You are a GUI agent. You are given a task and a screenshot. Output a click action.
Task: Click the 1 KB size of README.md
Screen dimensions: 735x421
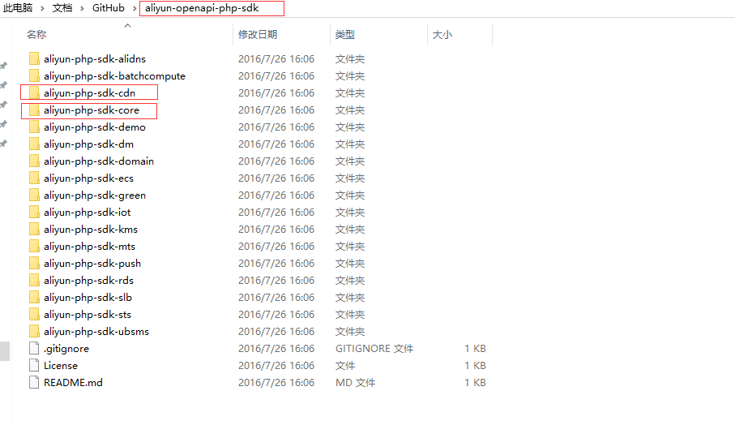475,383
